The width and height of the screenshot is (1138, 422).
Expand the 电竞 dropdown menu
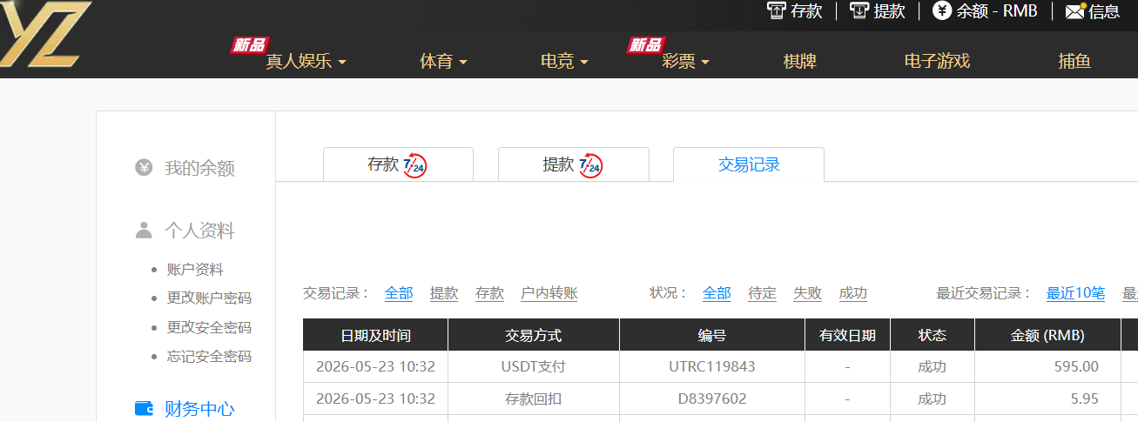(564, 62)
